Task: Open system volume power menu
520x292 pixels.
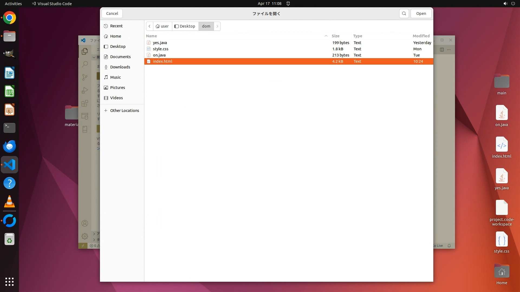Action: [x=509, y=4]
